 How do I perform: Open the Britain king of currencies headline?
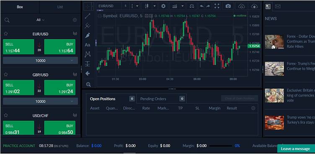pyautogui.click(x=301, y=95)
